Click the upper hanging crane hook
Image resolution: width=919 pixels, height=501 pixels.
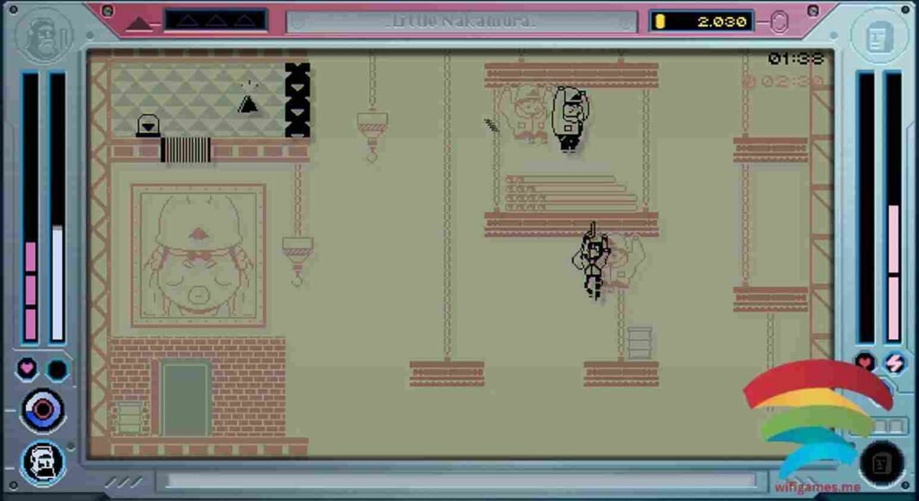pyautogui.click(x=372, y=136)
